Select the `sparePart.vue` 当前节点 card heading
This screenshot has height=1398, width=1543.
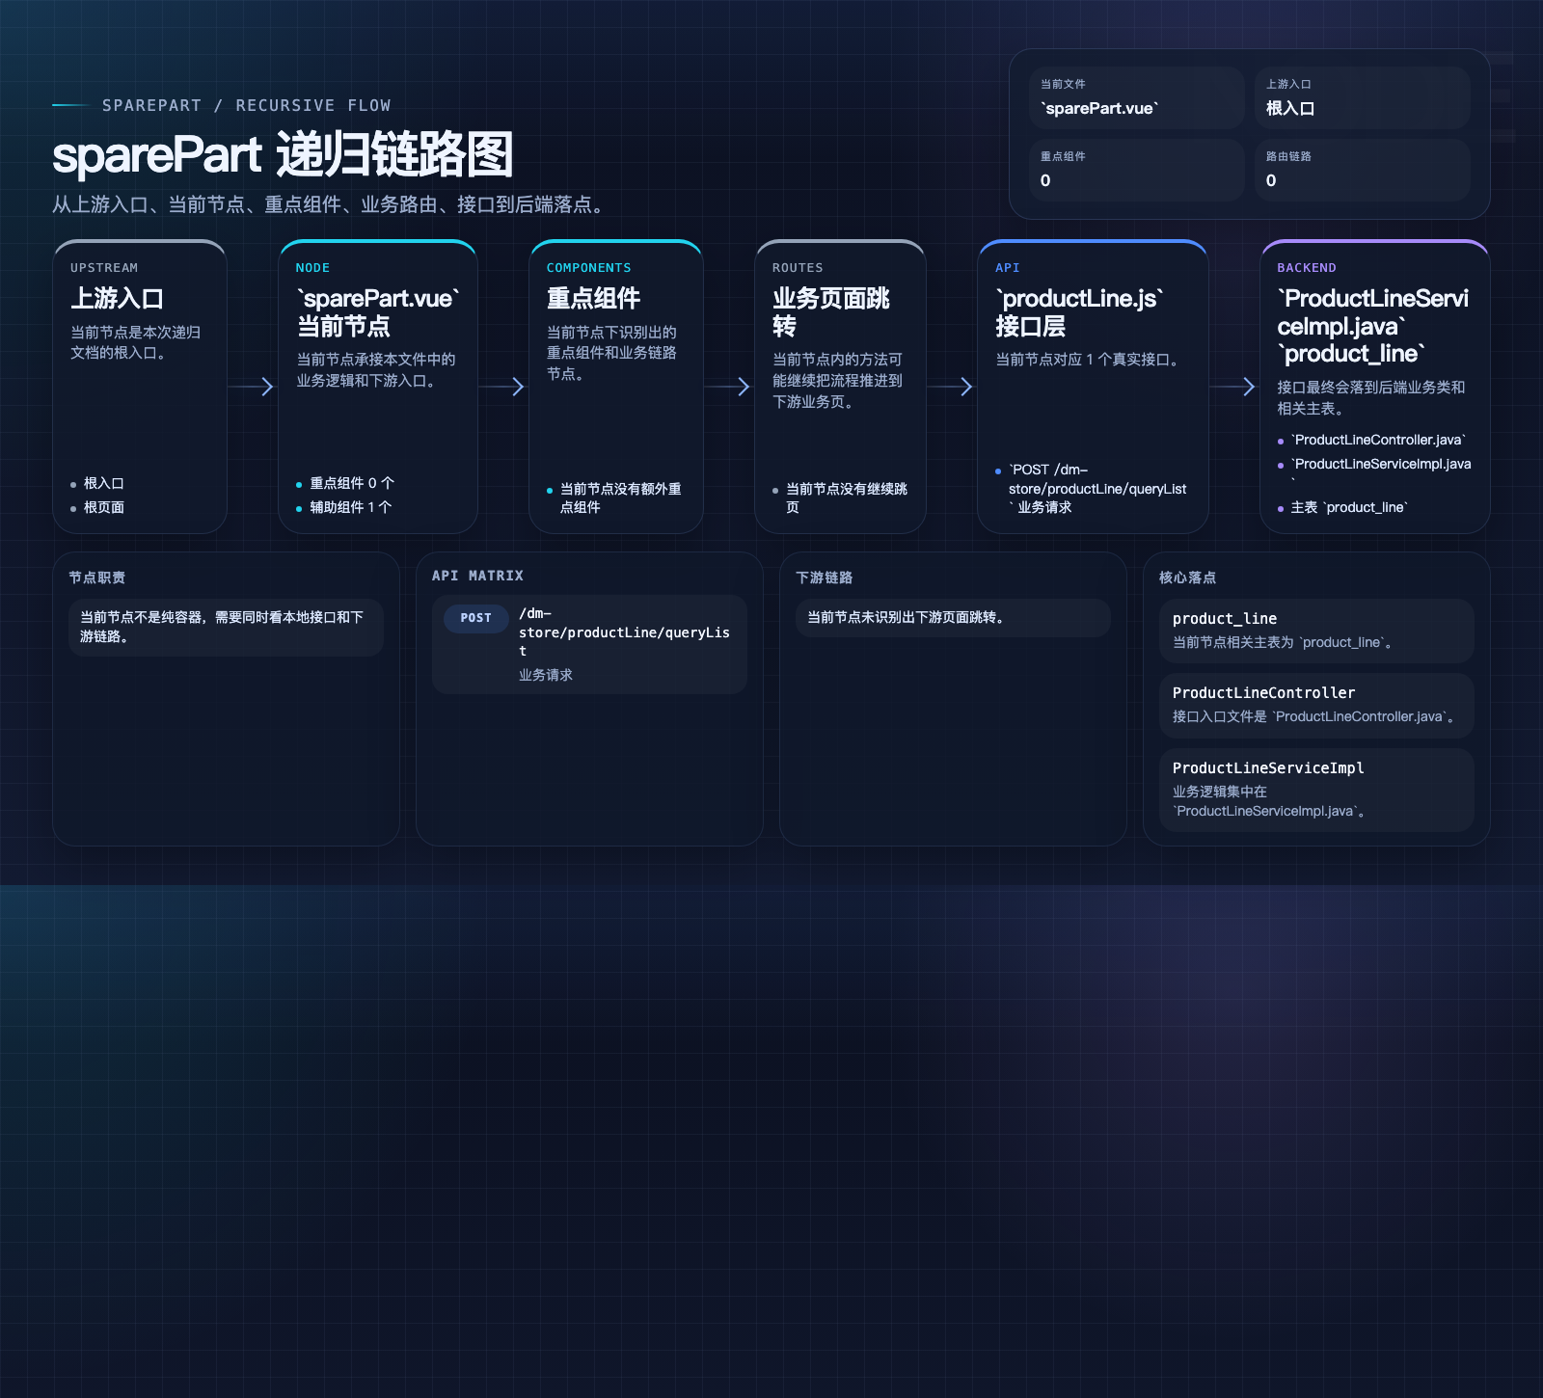[378, 312]
